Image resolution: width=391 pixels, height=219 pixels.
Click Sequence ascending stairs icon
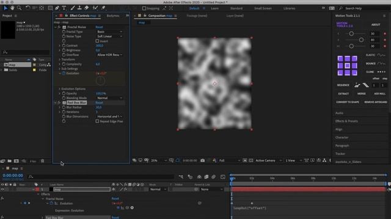coord(357,85)
